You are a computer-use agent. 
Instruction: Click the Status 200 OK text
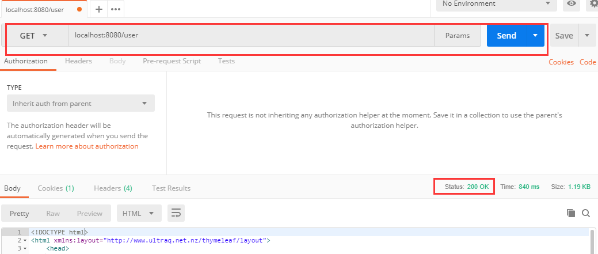tap(467, 187)
